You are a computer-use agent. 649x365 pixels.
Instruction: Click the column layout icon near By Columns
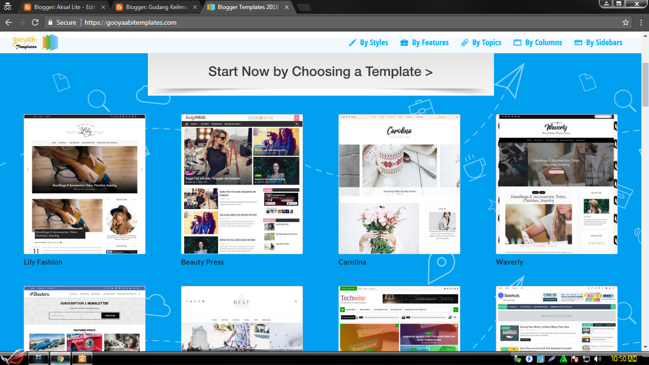(516, 42)
